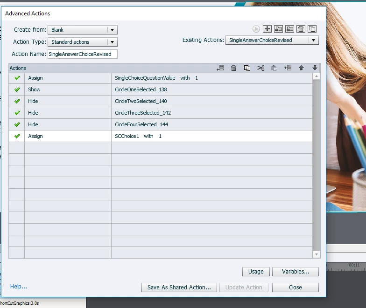
Task: Open the Help... link
Action: tap(19, 286)
